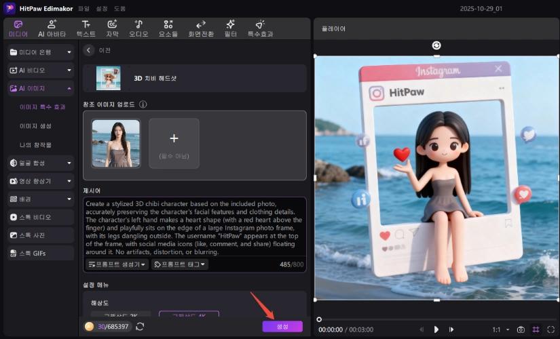Open the 설정 menu
Viewport: 560px width, 339px height.
coord(101,9)
